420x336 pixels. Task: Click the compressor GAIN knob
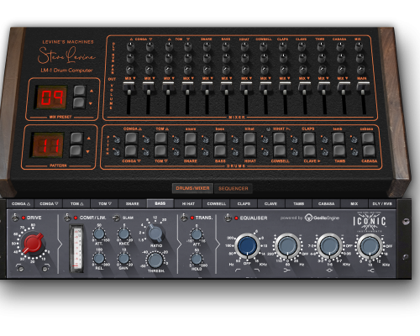(x=123, y=258)
